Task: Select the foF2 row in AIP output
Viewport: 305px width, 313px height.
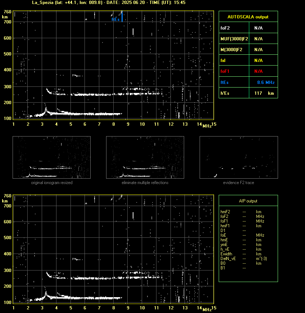Action: pos(243,216)
